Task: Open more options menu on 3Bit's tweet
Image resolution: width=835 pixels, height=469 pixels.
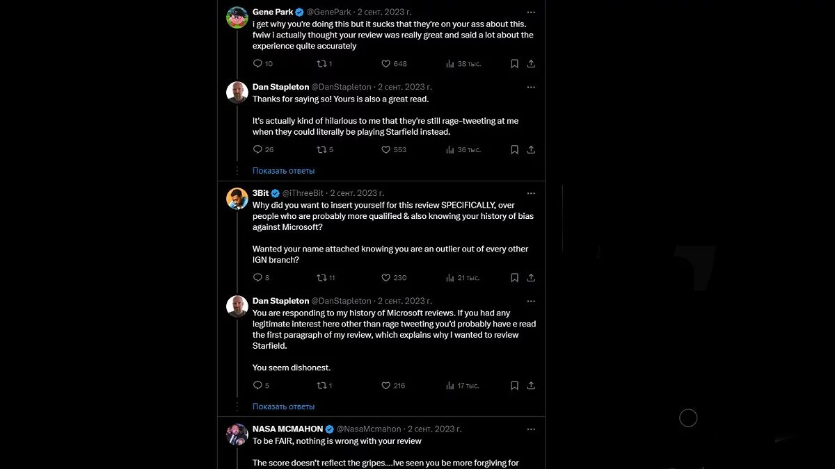Action: [531, 193]
